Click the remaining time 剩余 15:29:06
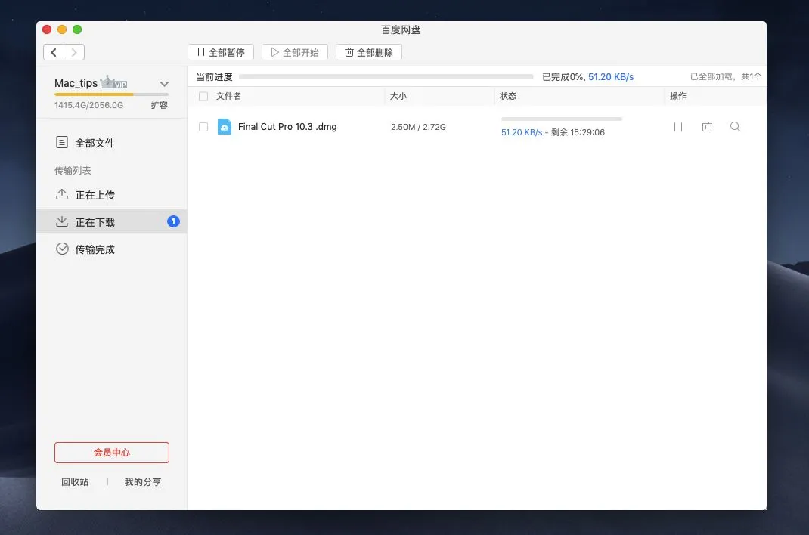Viewport: 809px width, 535px height. point(578,132)
